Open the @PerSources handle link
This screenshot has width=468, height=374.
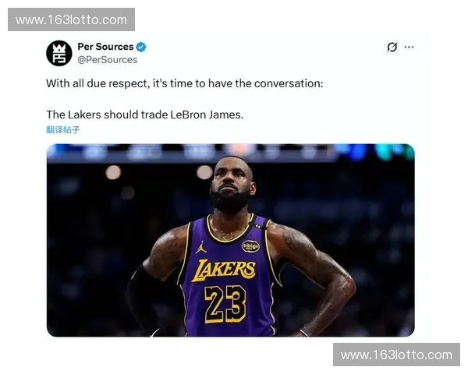pyautogui.click(x=108, y=60)
